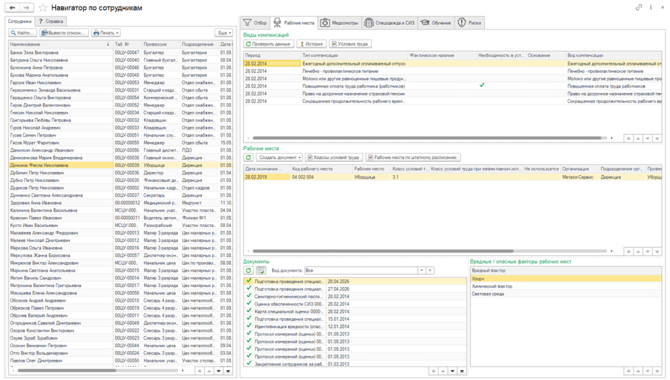Image resolution: width=670 pixels, height=380 pixels.
Task: Open the История compensation history
Action: 311,44
